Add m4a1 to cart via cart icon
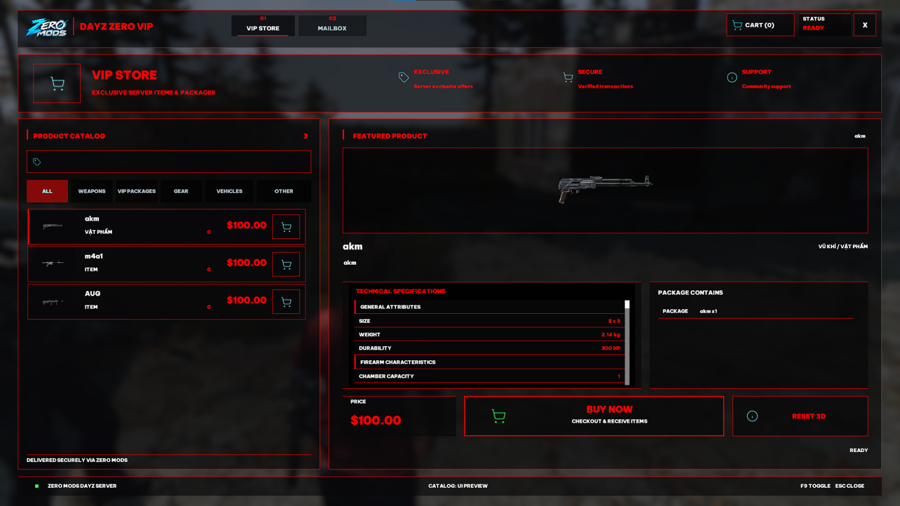 tap(286, 265)
